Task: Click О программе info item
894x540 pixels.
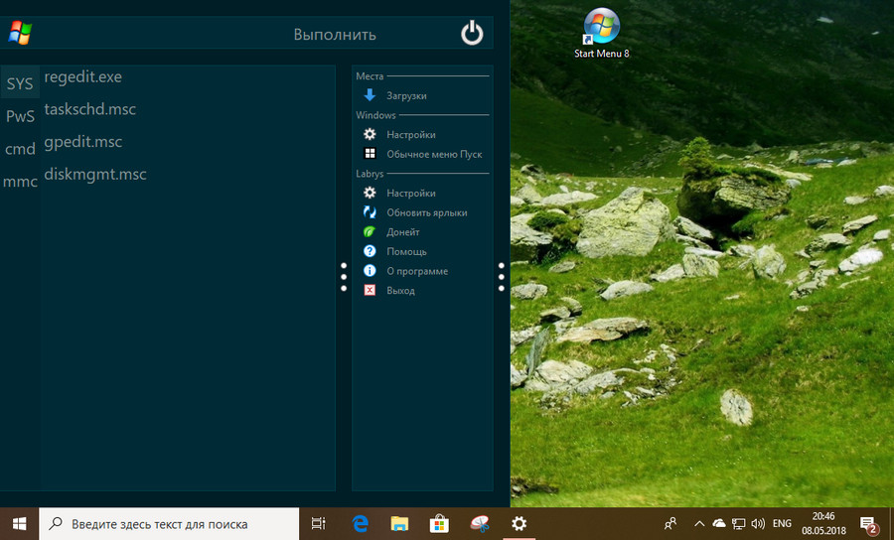Action: [x=416, y=271]
